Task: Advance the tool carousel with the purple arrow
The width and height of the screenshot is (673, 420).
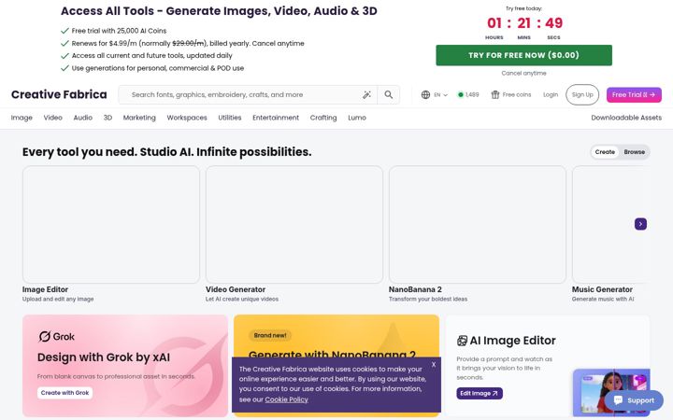Action: coord(640,224)
